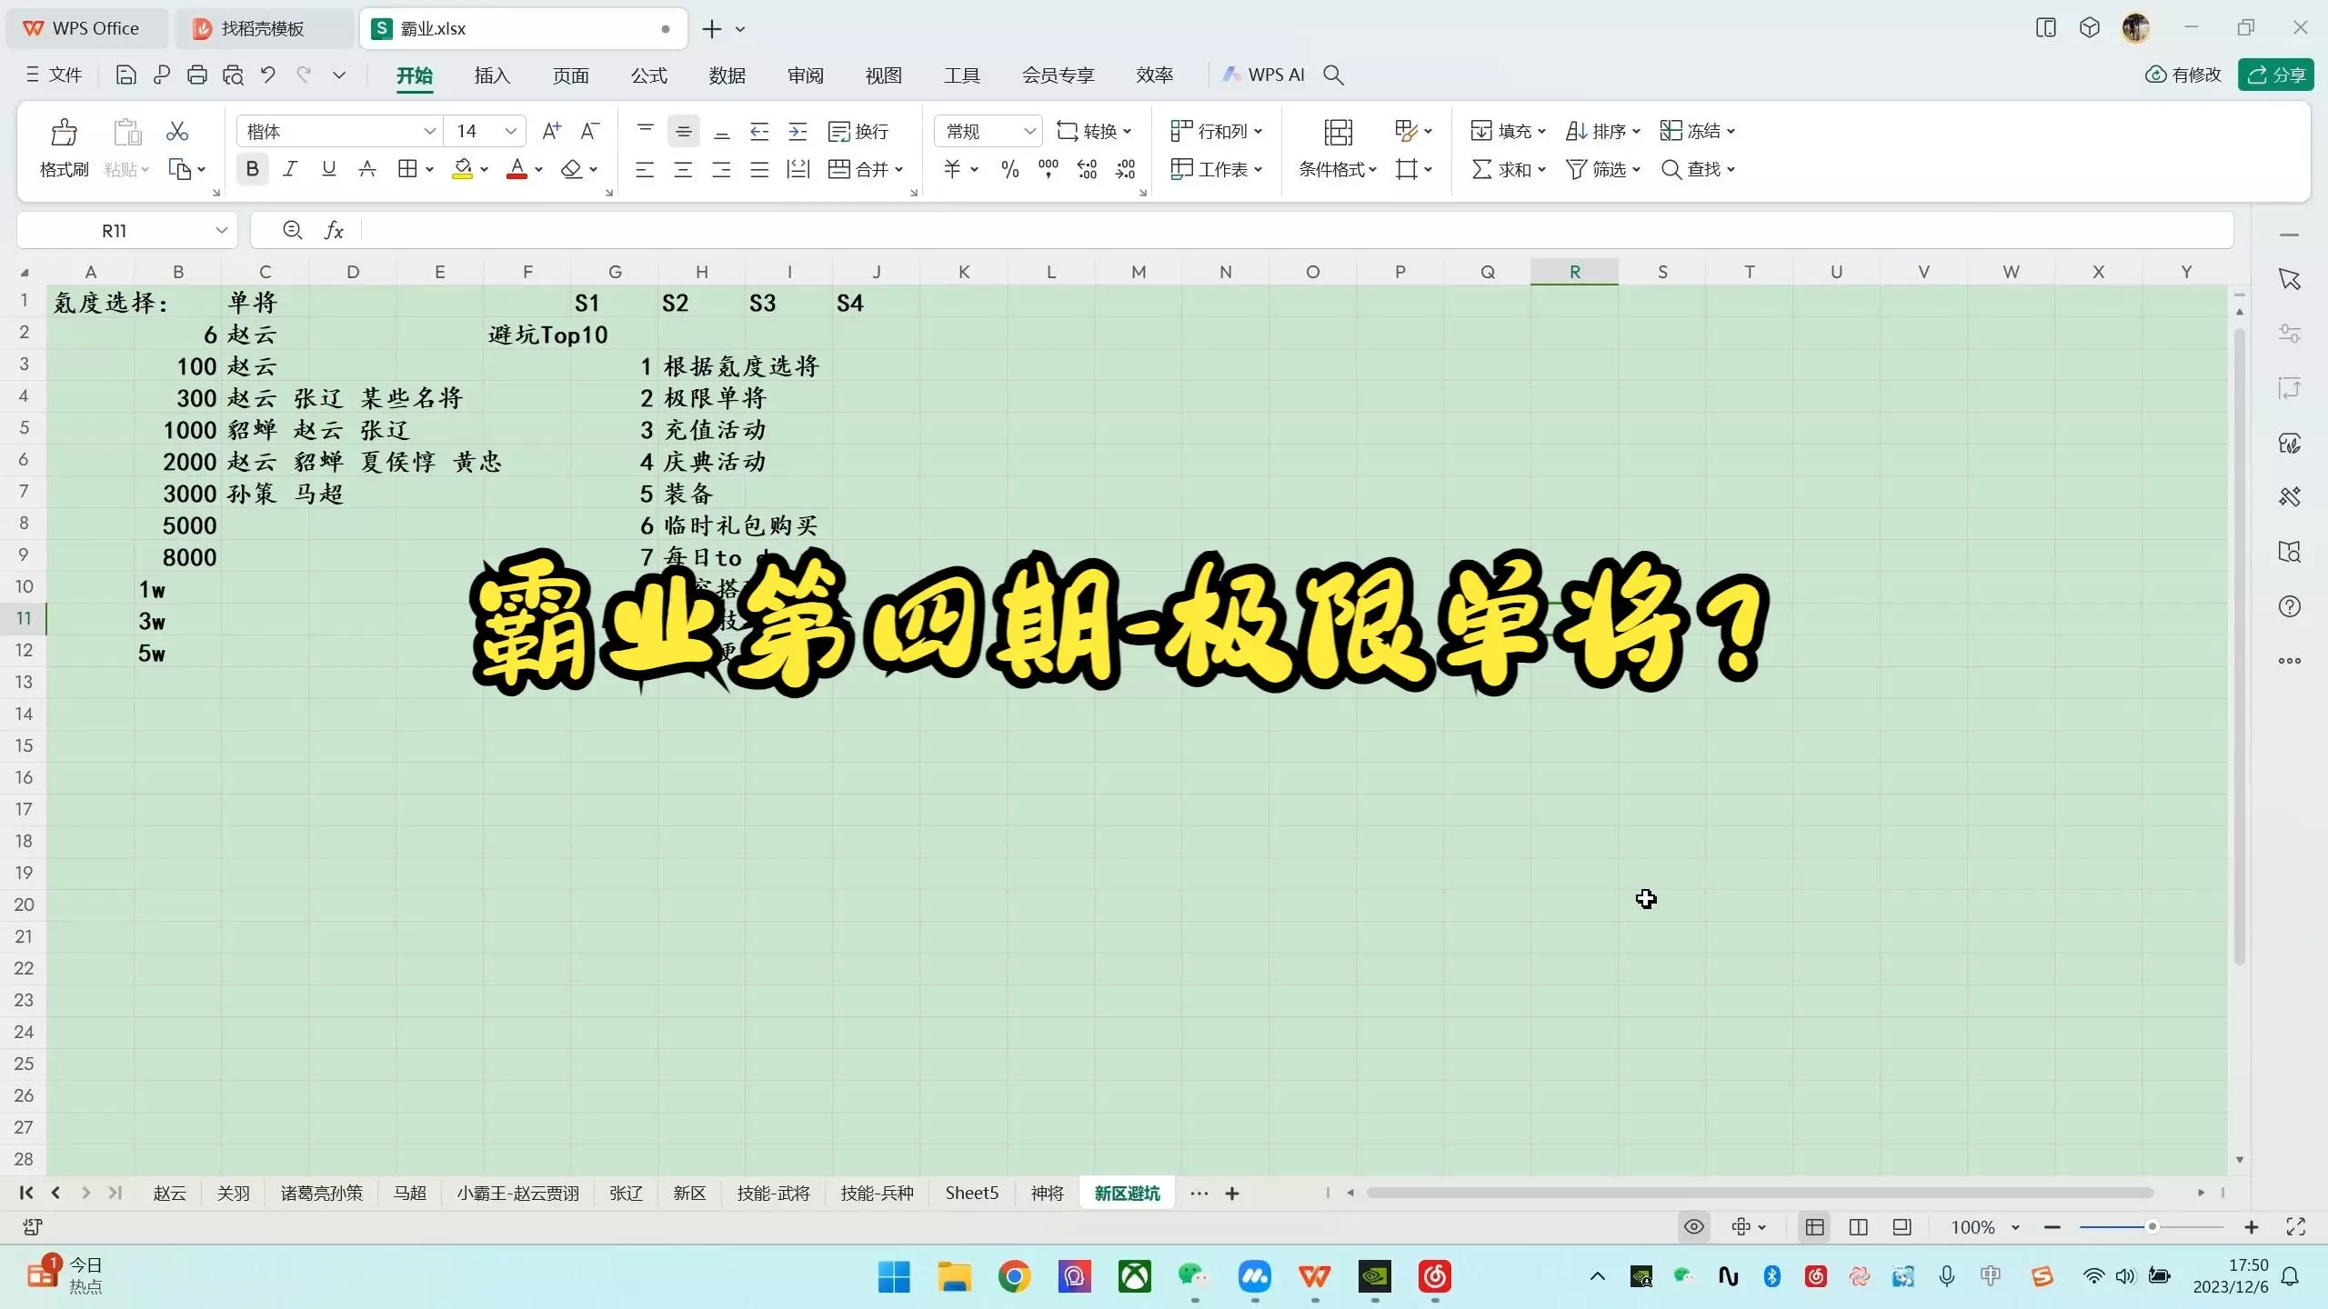Expand the number format dropdown (常规)
Screen dimensions: 2328x1309
pyautogui.click(x=1029, y=131)
